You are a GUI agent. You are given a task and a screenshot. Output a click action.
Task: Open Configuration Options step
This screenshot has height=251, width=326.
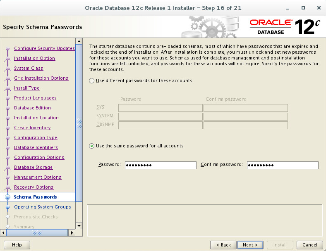click(39, 157)
